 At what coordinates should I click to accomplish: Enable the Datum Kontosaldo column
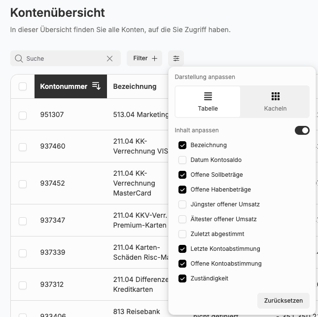coord(182,160)
